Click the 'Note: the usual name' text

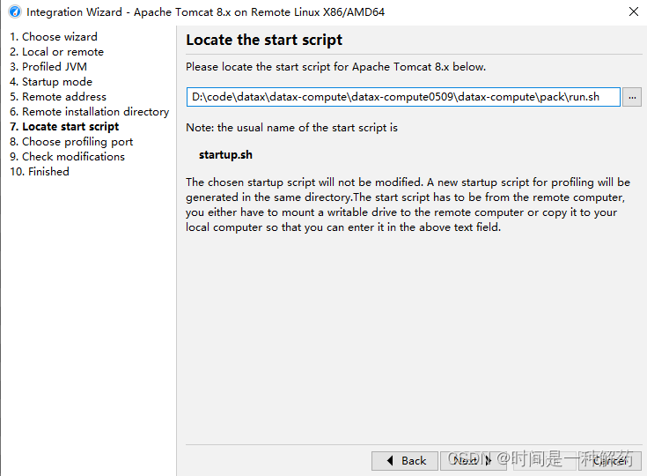point(291,128)
